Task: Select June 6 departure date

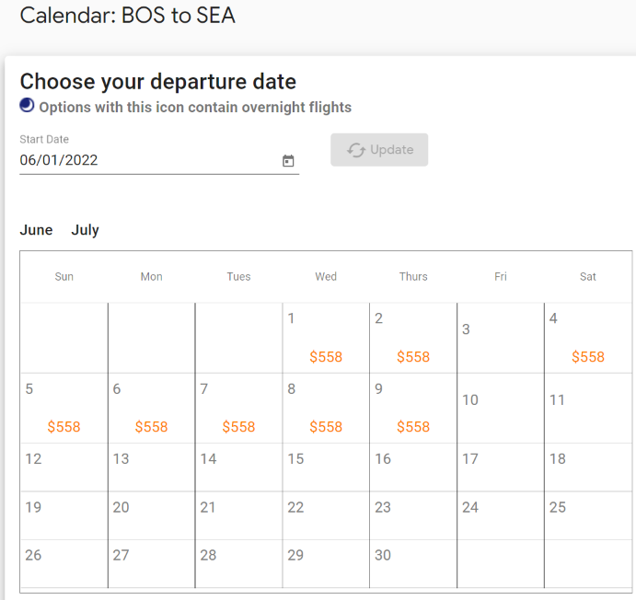Action: (x=151, y=408)
